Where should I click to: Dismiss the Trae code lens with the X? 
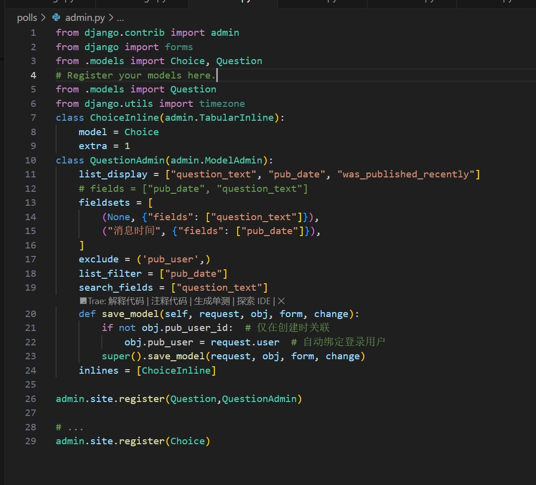pos(281,301)
